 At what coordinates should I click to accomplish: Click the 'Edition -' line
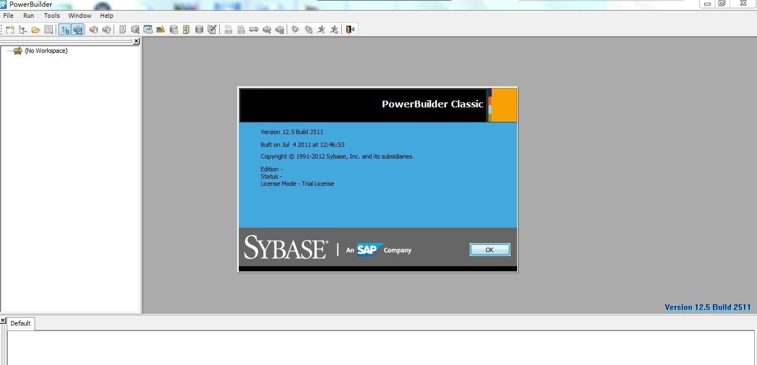click(x=272, y=169)
